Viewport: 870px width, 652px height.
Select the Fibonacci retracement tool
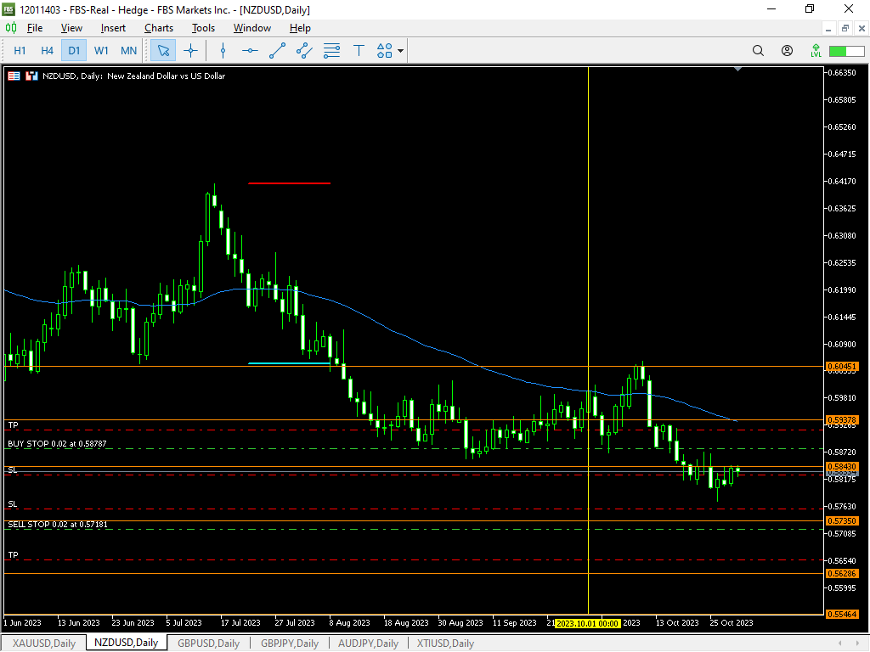click(332, 51)
